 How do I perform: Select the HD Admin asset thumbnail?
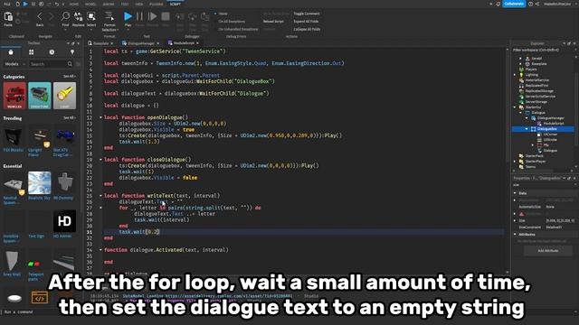coord(64,221)
